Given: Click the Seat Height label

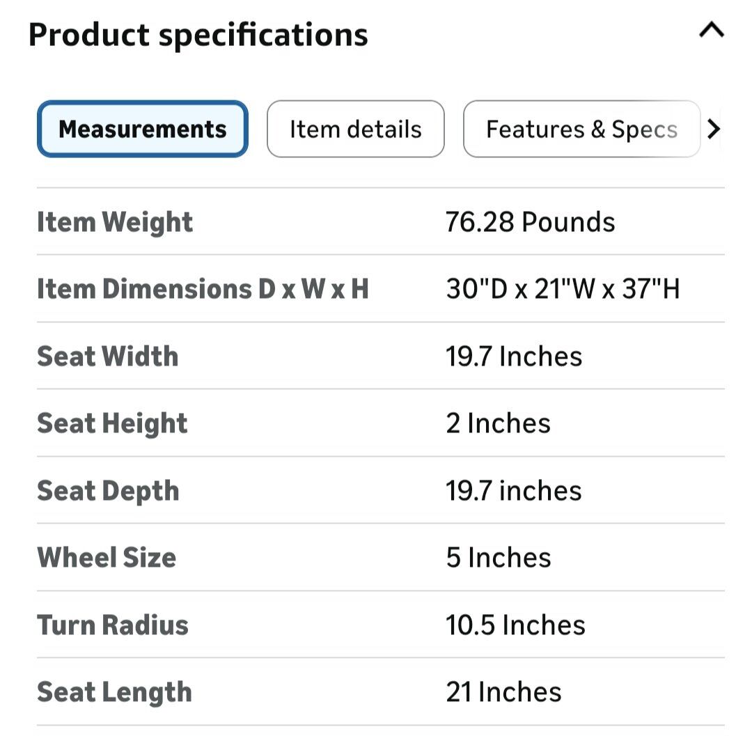Looking at the screenshot, I should (x=112, y=423).
